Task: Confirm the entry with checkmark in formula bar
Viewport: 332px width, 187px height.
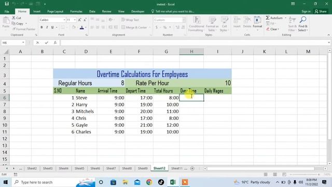Action: click(46, 43)
